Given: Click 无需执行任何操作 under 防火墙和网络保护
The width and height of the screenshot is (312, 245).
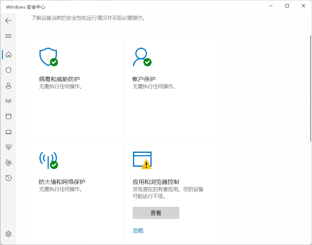Looking at the screenshot, I should [x=61, y=189].
